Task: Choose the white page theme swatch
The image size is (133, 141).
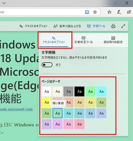Action: [47, 92]
